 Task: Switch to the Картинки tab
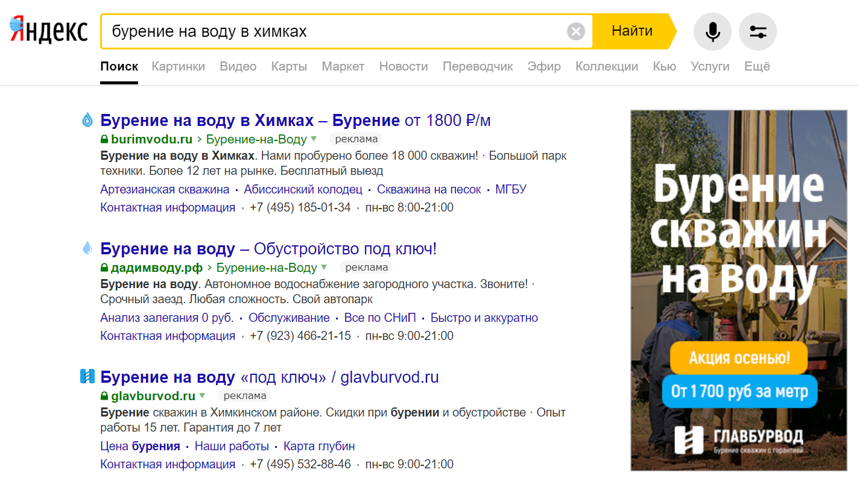click(x=179, y=66)
